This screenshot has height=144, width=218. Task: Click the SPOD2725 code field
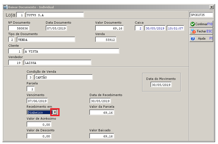click(201, 15)
